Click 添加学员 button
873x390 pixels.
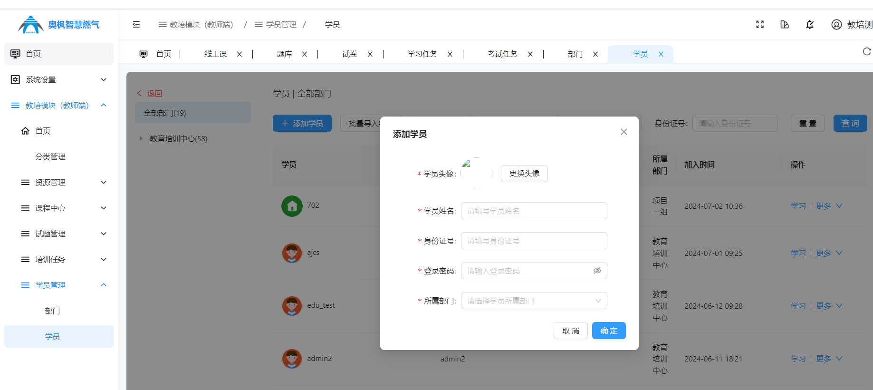pos(302,123)
